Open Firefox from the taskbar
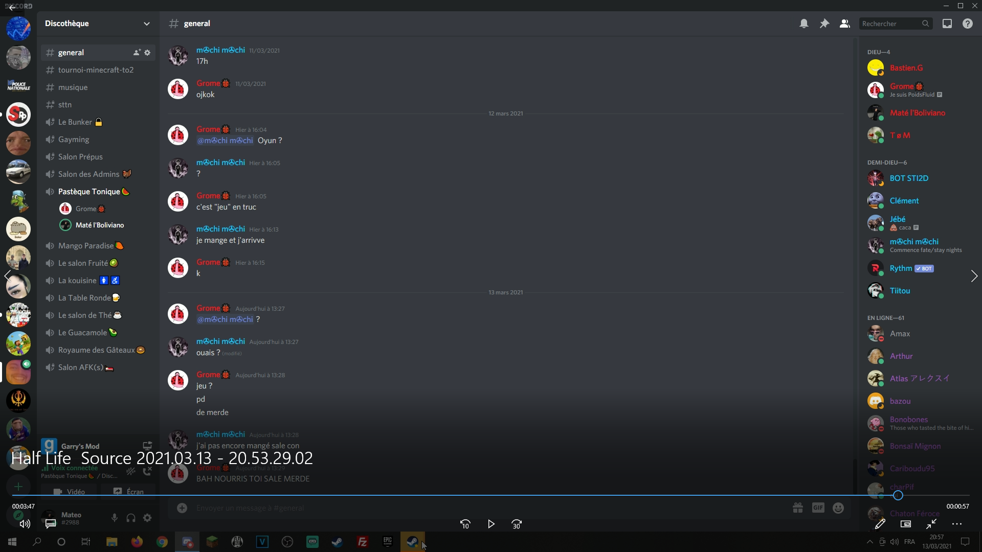The width and height of the screenshot is (982, 552). pos(137,542)
